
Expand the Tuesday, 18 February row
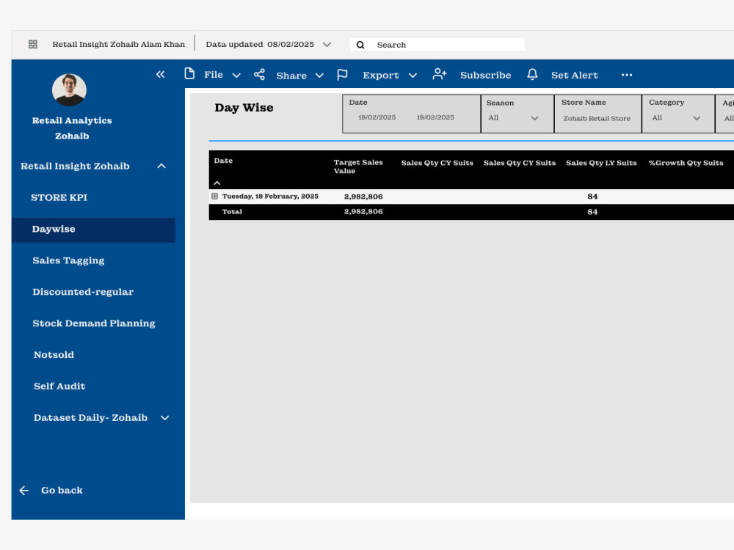pos(215,197)
